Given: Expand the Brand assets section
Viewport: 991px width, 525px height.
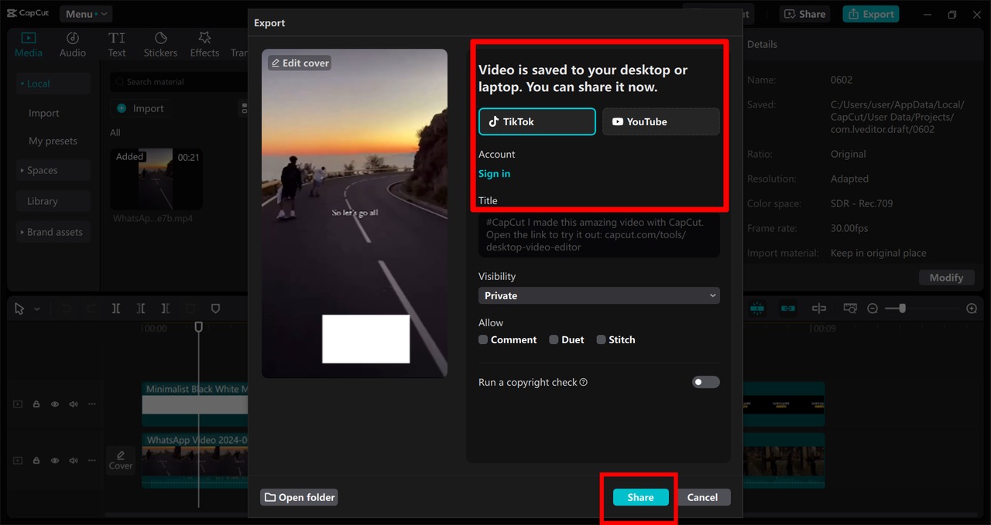Looking at the screenshot, I should click(53, 232).
